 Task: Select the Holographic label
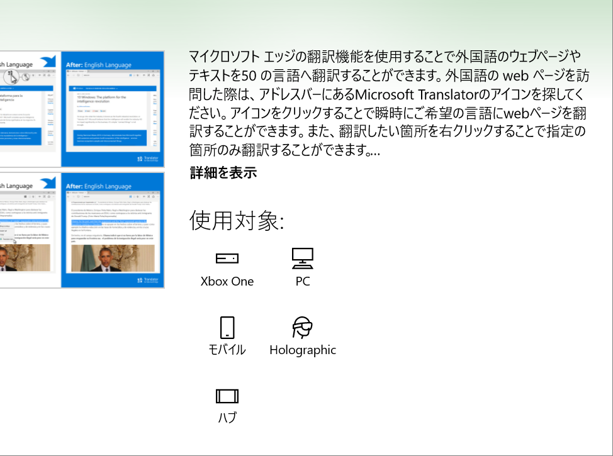[x=303, y=350]
